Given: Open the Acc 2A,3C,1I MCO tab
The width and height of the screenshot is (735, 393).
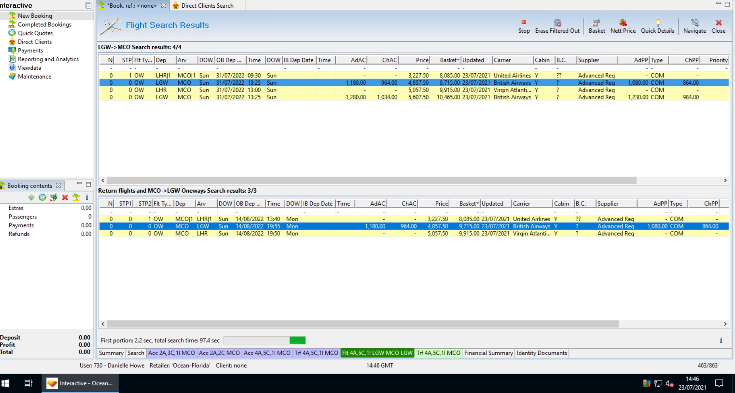Looking at the screenshot, I should 171,353.
